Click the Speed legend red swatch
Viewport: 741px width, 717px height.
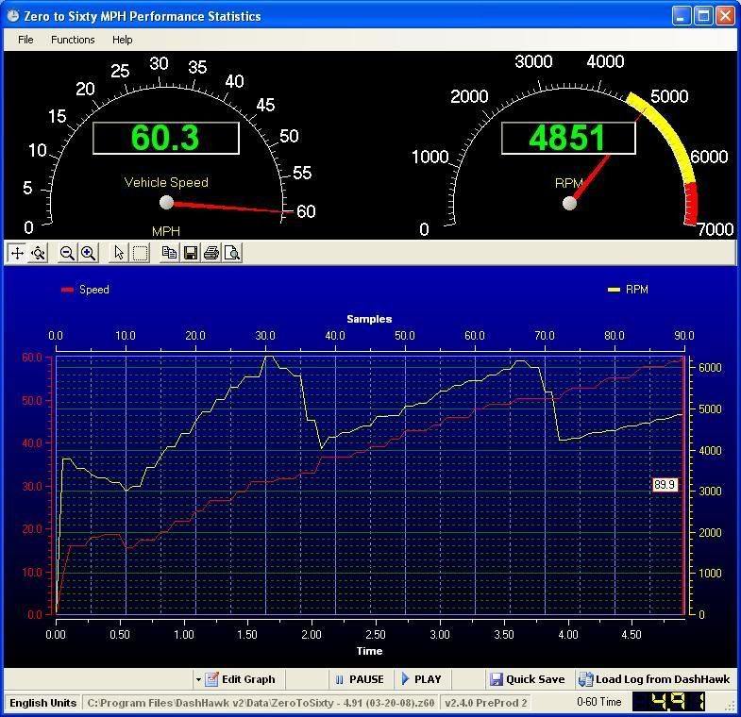[x=68, y=290]
